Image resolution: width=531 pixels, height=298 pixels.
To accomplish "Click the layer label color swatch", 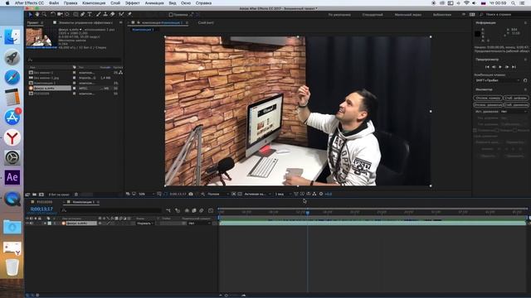I will [50, 223].
